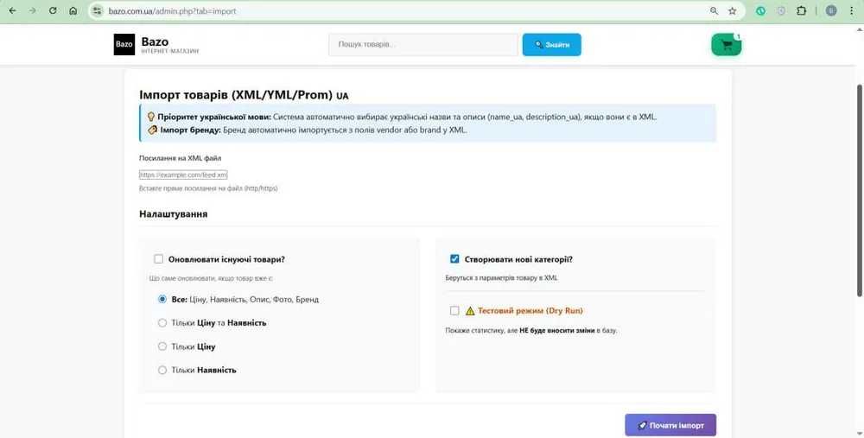Focus the XML file link input field
This screenshot has height=438, width=864.
[x=183, y=175]
